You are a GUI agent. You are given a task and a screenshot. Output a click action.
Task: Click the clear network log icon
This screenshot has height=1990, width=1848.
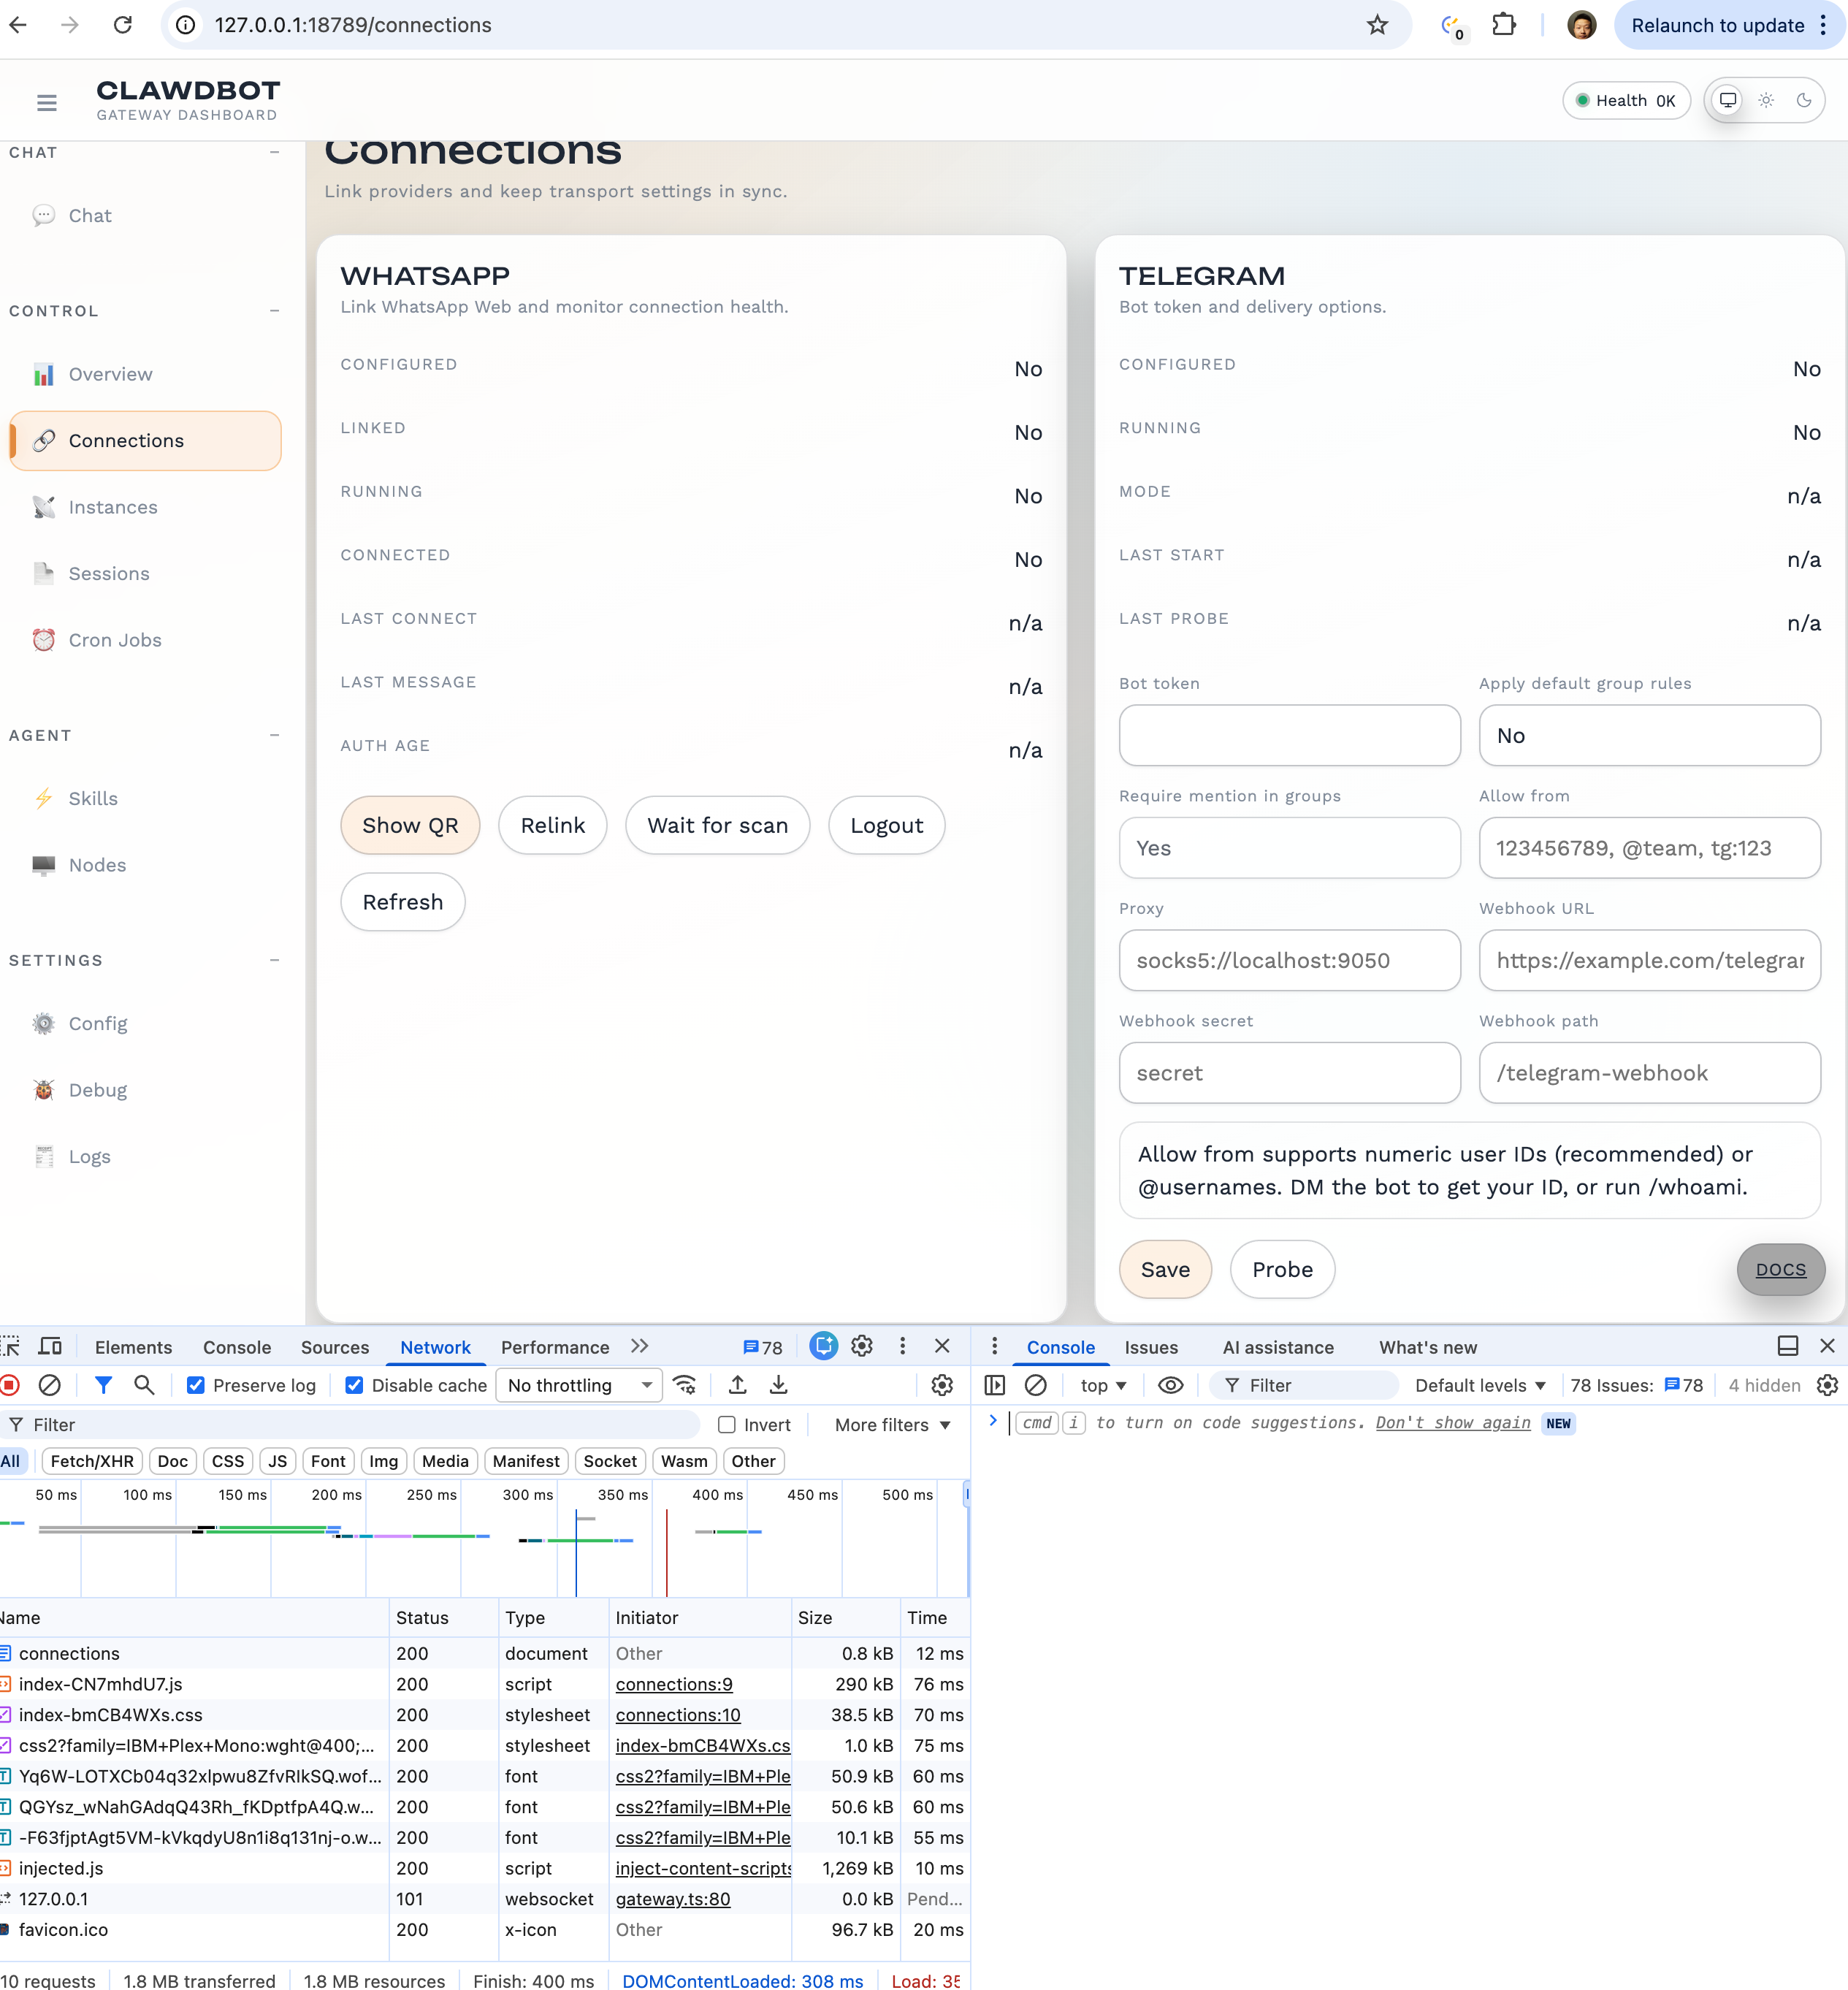pos(49,1385)
